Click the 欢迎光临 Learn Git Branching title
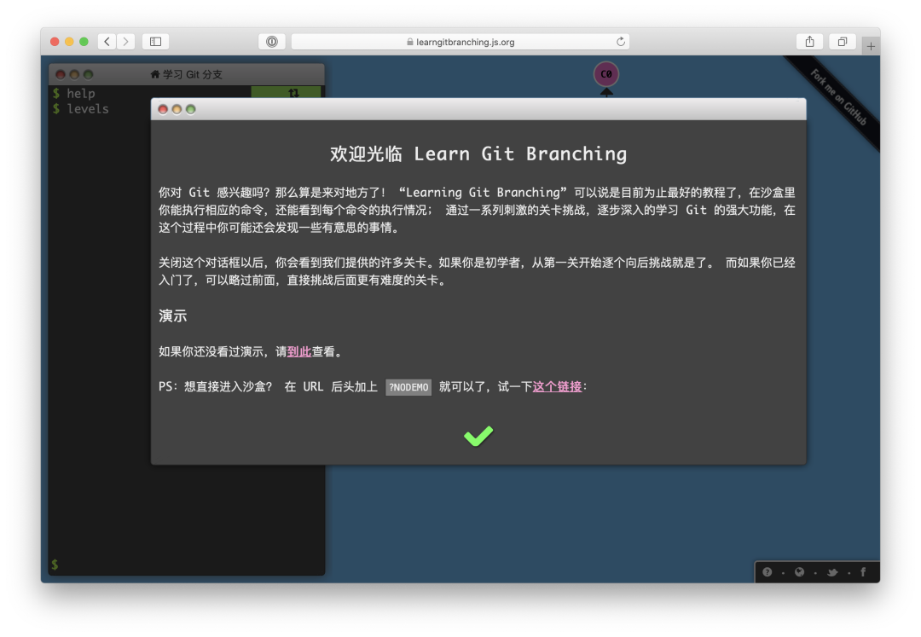This screenshot has height=637, width=921. point(478,153)
